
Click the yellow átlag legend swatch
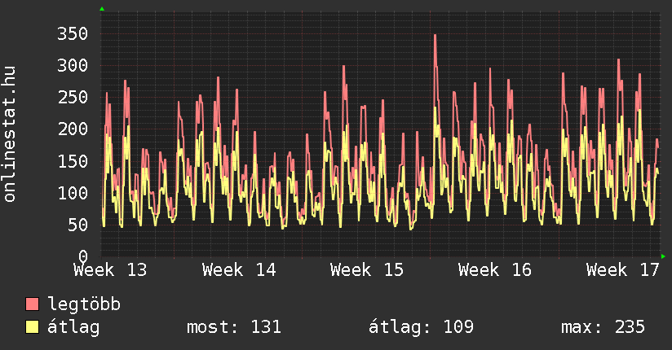(33, 327)
